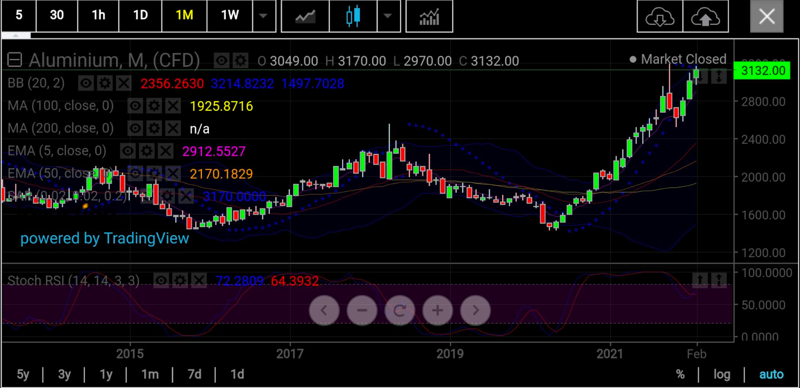Toggle visibility of Stoch RSI indicator
Image resolution: width=800 pixels, height=388 pixels.
(x=161, y=281)
